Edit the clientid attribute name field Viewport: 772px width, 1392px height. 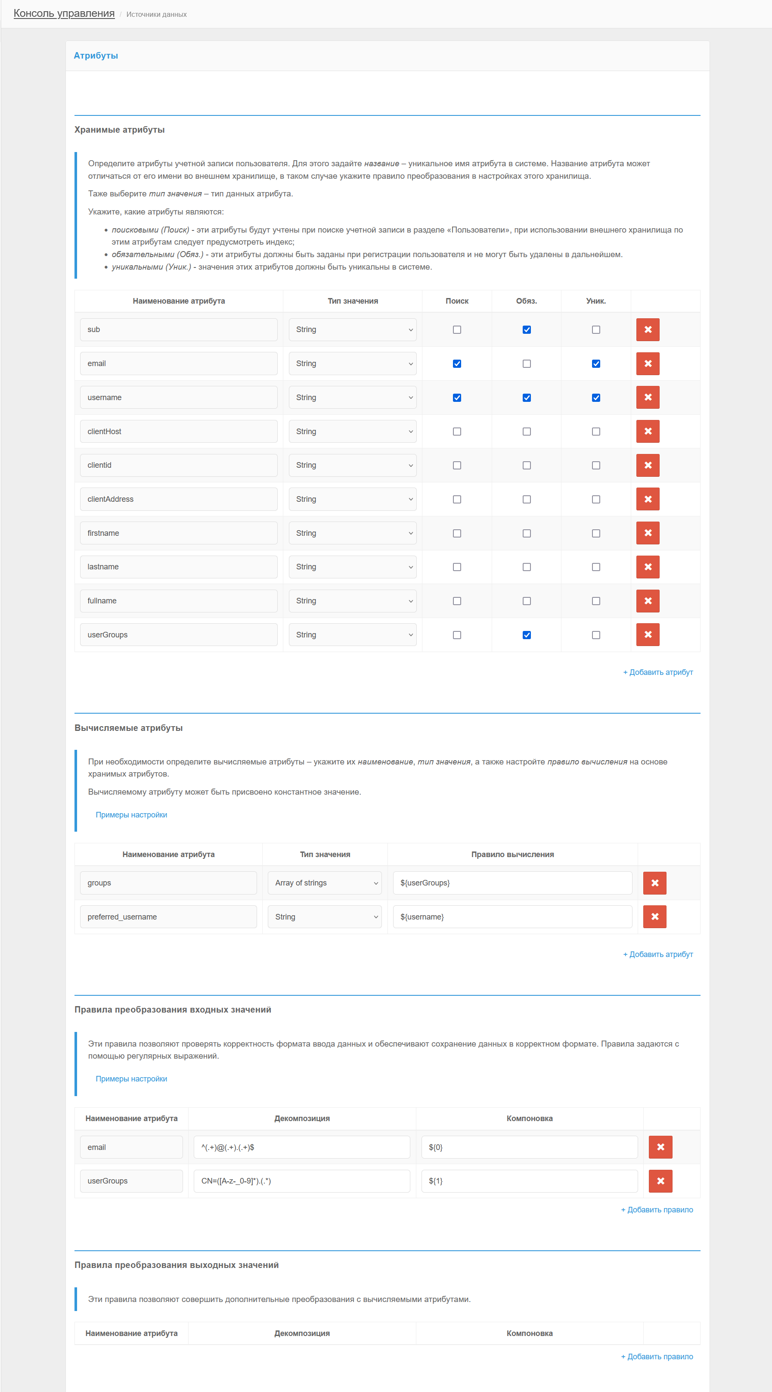pos(179,465)
